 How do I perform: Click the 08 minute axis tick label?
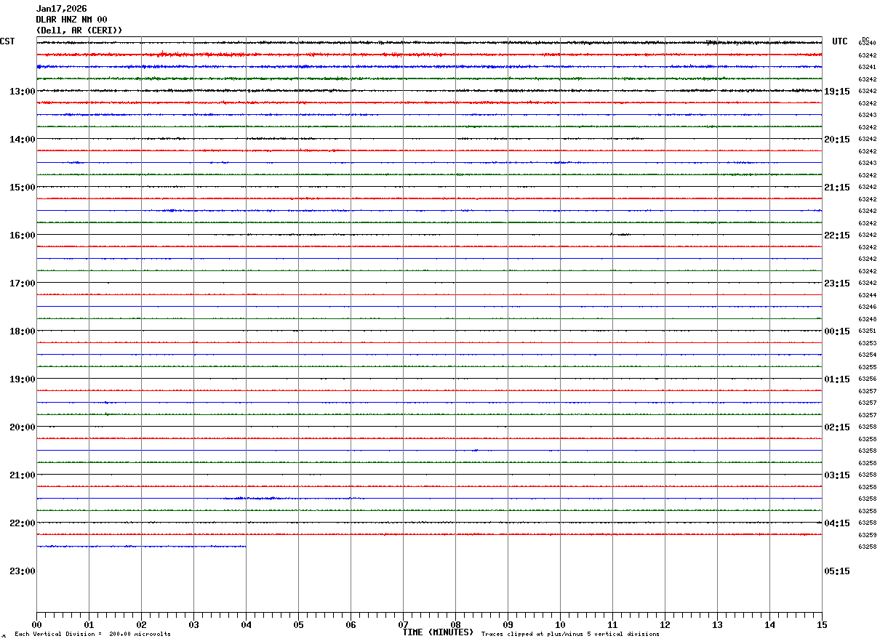455,625
